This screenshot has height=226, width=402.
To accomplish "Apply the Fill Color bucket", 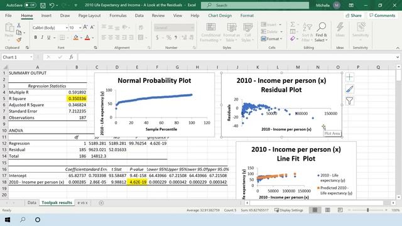I will (75, 38).
